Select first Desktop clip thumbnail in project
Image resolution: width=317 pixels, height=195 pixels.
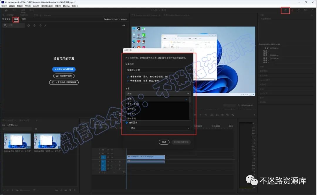pos(17,141)
